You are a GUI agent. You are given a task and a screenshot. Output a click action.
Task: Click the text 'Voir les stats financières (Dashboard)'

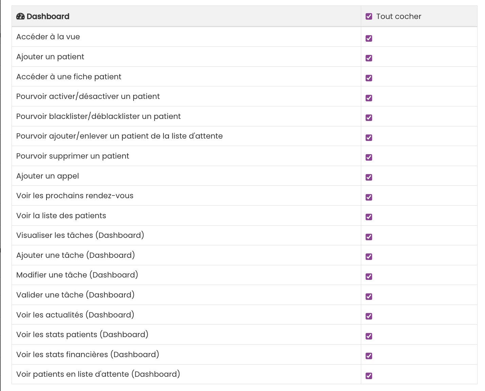88,354
